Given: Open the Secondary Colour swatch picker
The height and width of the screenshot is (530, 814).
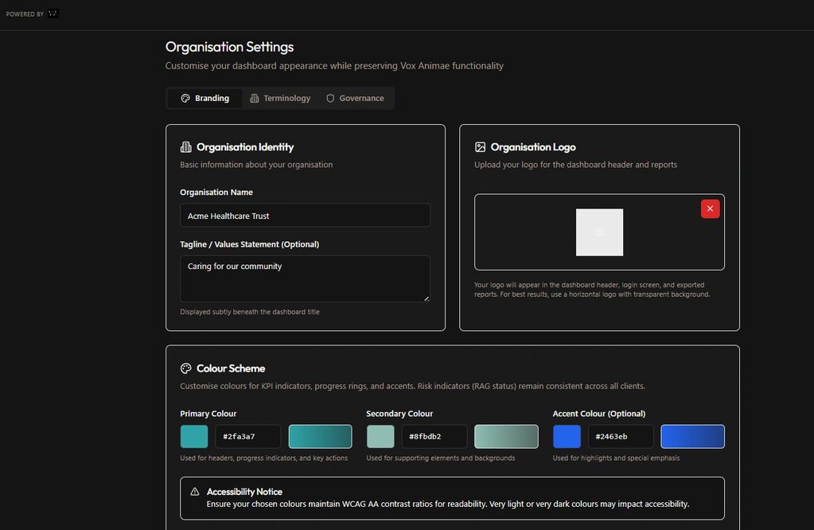Looking at the screenshot, I should (380, 436).
